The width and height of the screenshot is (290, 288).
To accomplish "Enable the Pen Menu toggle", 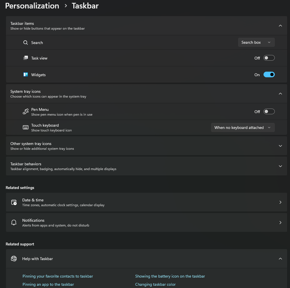I will pos(269,111).
